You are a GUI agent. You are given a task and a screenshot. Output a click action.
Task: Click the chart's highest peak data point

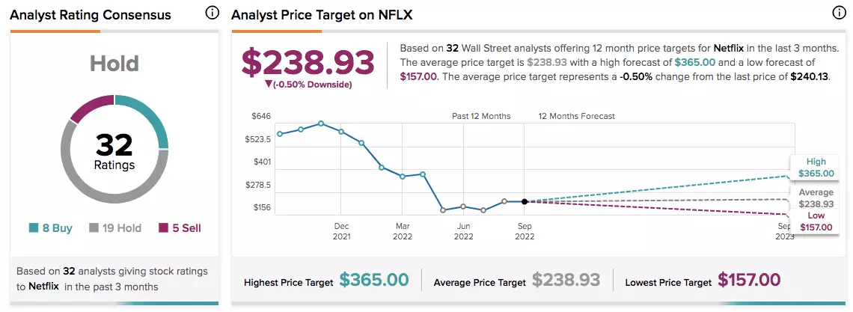(321, 123)
